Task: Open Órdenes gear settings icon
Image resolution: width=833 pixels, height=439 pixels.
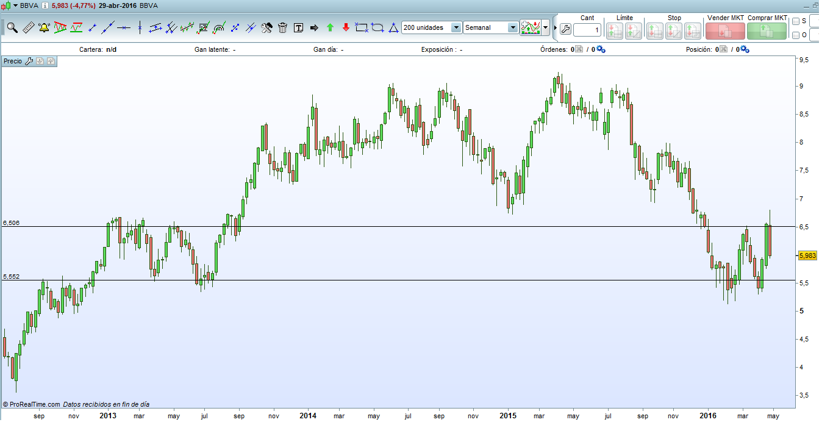Action: point(601,49)
